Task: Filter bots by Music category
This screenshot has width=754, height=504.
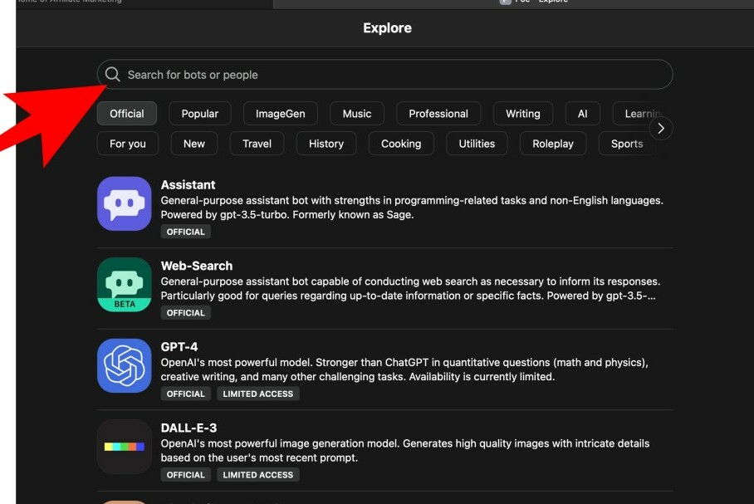Action: (357, 114)
